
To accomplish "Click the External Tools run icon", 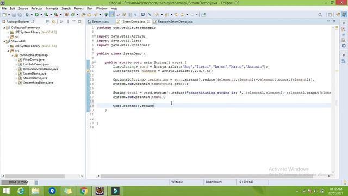I will 56,15.
